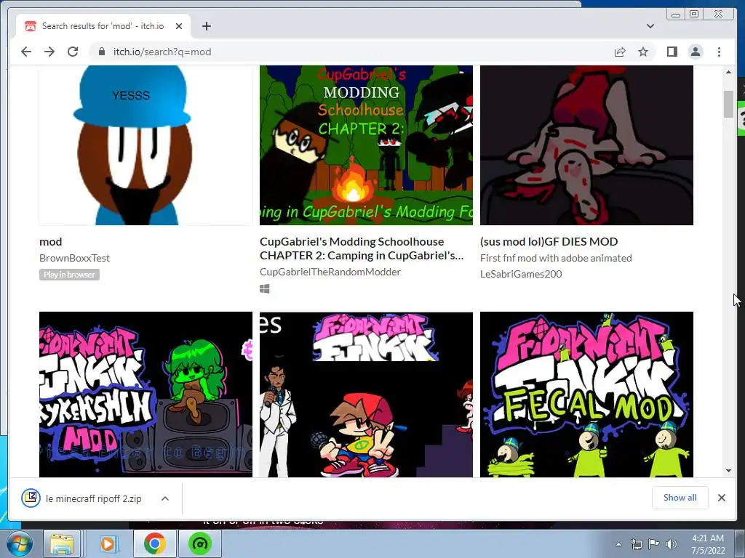Open the 'mod' game thumbnail

click(146, 145)
